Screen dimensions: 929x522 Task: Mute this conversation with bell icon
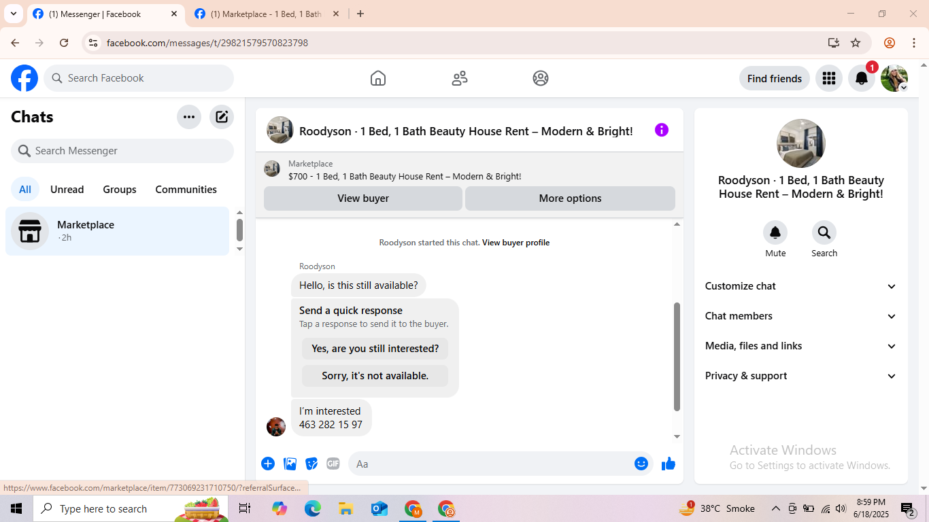[x=775, y=233]
